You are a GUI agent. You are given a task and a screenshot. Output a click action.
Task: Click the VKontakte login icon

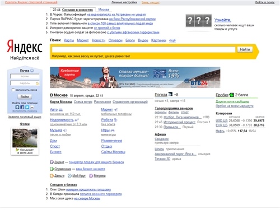17,107
